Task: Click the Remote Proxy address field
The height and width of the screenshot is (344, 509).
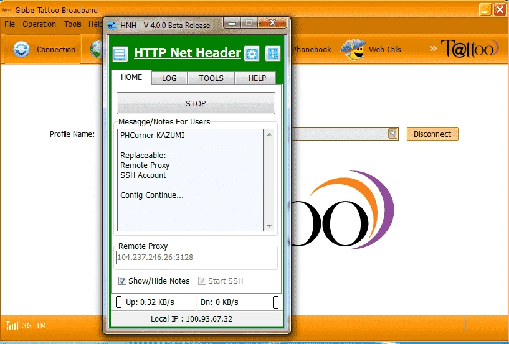Action: (x=196, y=258)
